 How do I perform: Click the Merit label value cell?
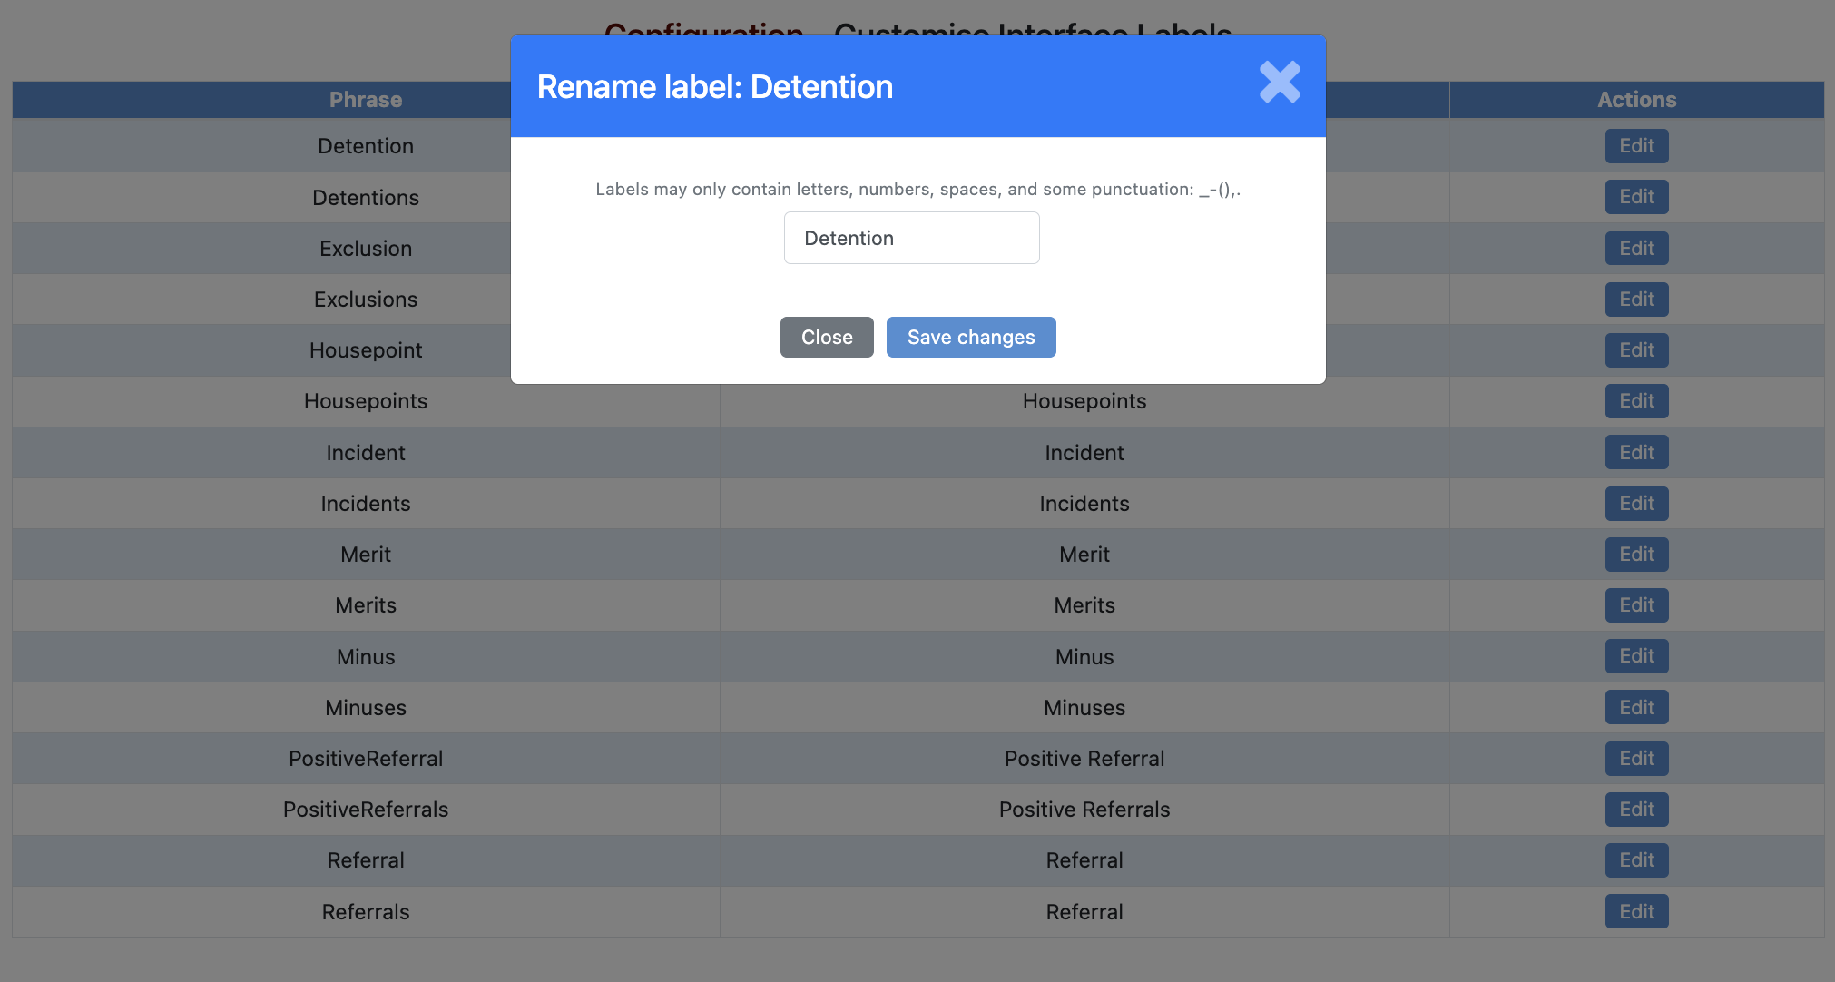click(x=1084, y=555)
